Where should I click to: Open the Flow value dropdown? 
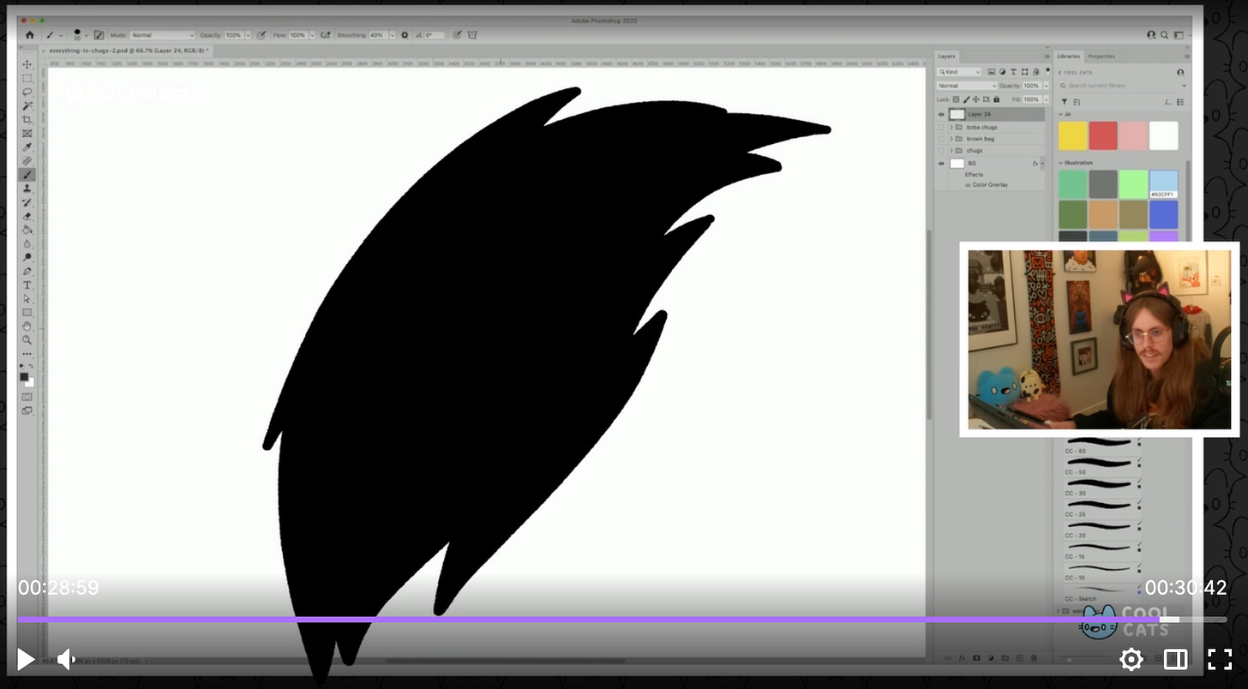pyautogui.click(x=313, y=35)
